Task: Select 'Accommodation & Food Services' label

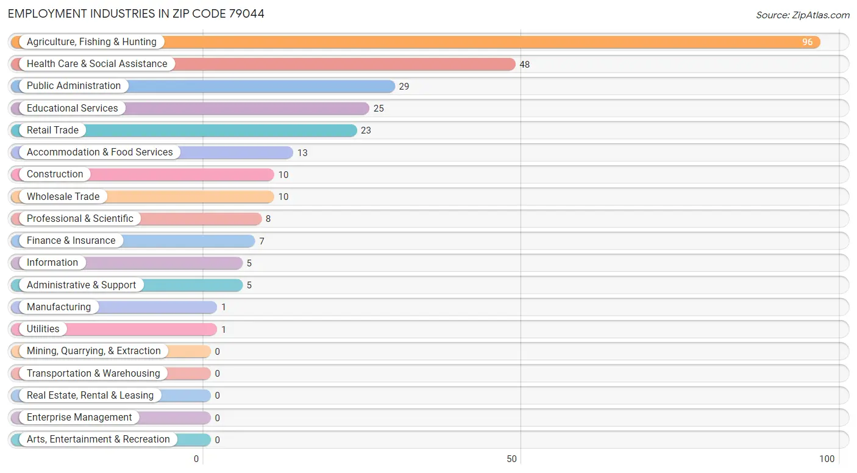Action: (100, 152)
